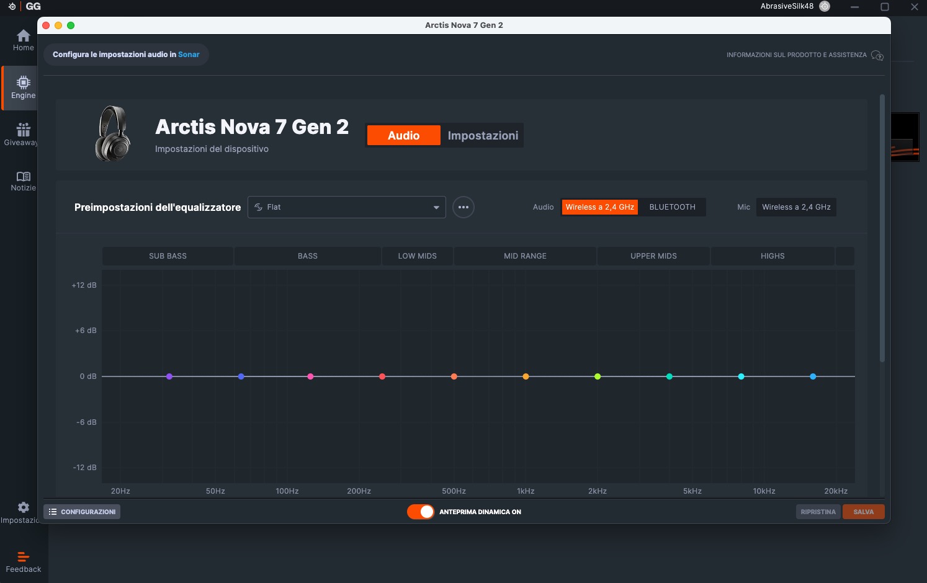Select the Audio tab
The height and width of the screenshot is (583, 927).
pyautogui.click(x=403, y=135)
